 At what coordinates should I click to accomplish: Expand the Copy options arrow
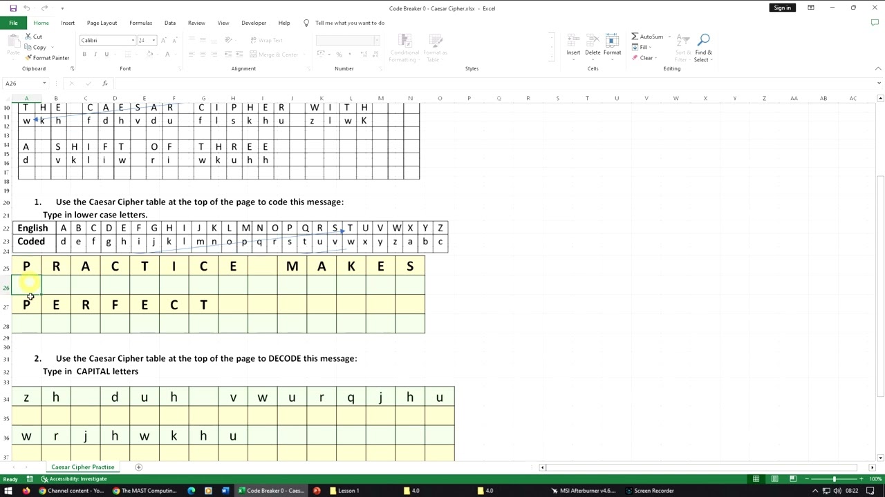[x=53, y=48]
